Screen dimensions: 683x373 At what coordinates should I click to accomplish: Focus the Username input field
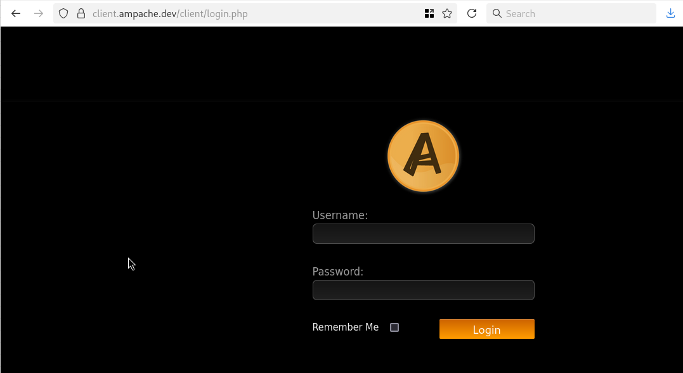point(424,234)
